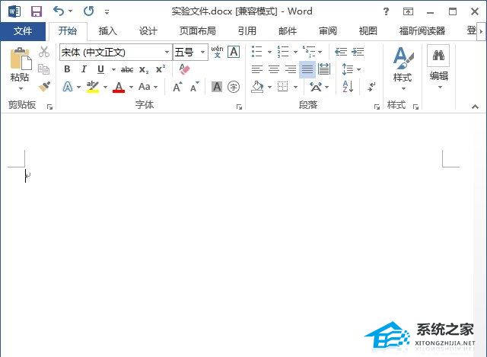Screen dimensions: 487x357
Task: Activate the Format Painter brush
Action: [44, 87]
